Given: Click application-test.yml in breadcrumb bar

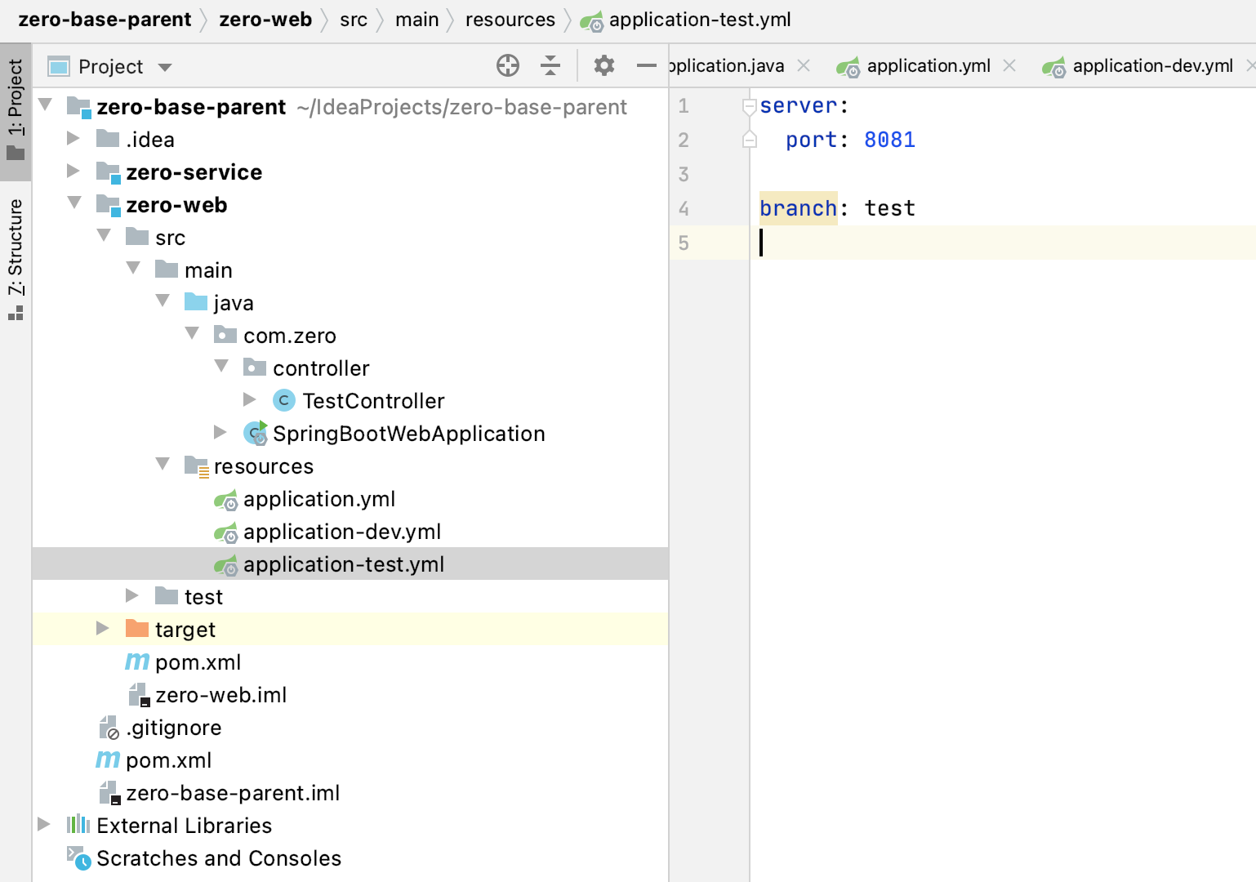Looking at the screenshot, I should click(x=700, y=20).
